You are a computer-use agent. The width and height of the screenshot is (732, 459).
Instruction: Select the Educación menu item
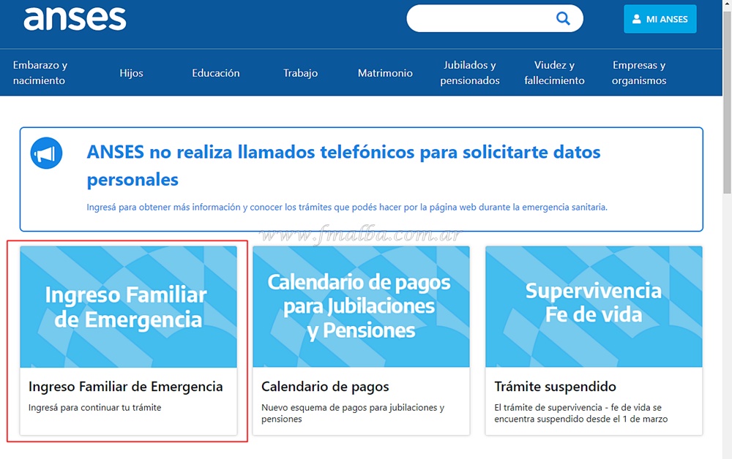(216, 73)
